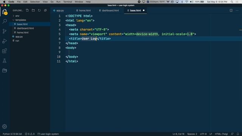Click the date and time in menu bar

coord(217,2)
